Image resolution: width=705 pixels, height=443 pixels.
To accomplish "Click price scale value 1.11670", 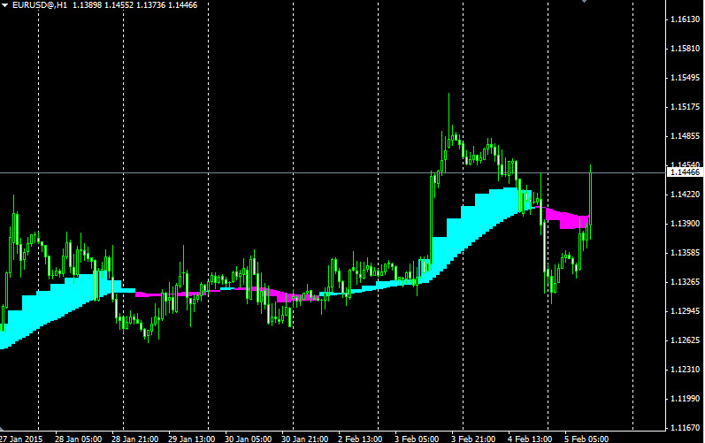I will tap(686, 428).
